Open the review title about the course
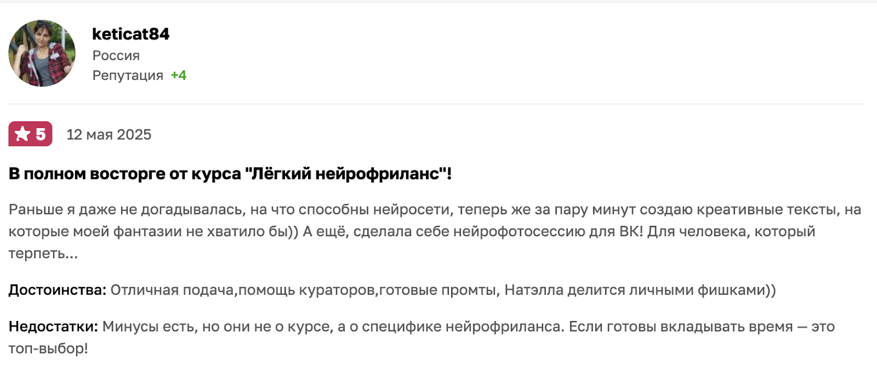Viewport: 877px width, 368px height. pos(230,174)
